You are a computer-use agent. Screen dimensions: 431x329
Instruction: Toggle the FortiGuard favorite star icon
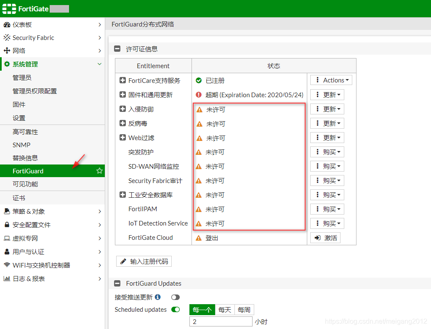[x=99, y=171]
